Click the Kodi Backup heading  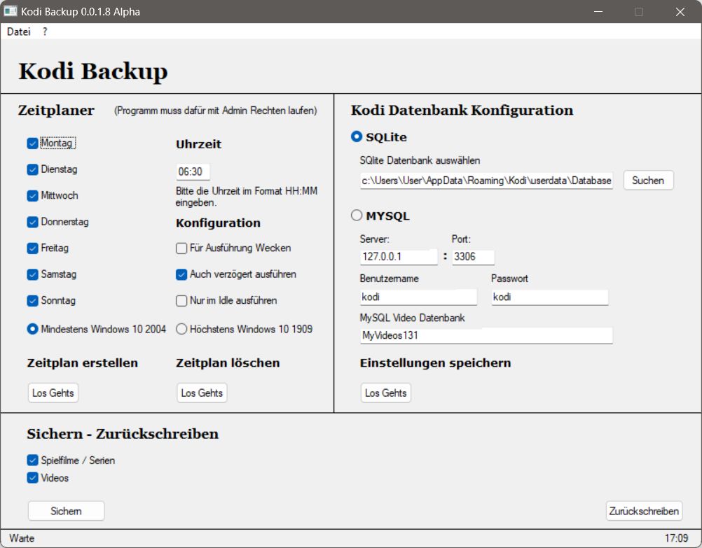point(93,71)
